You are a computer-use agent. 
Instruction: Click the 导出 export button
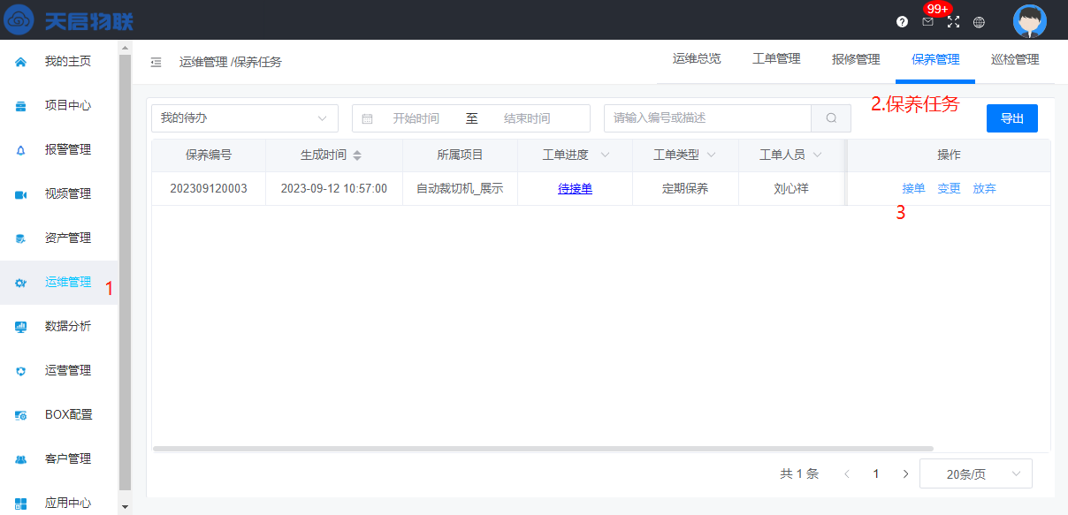[1011, 118]
